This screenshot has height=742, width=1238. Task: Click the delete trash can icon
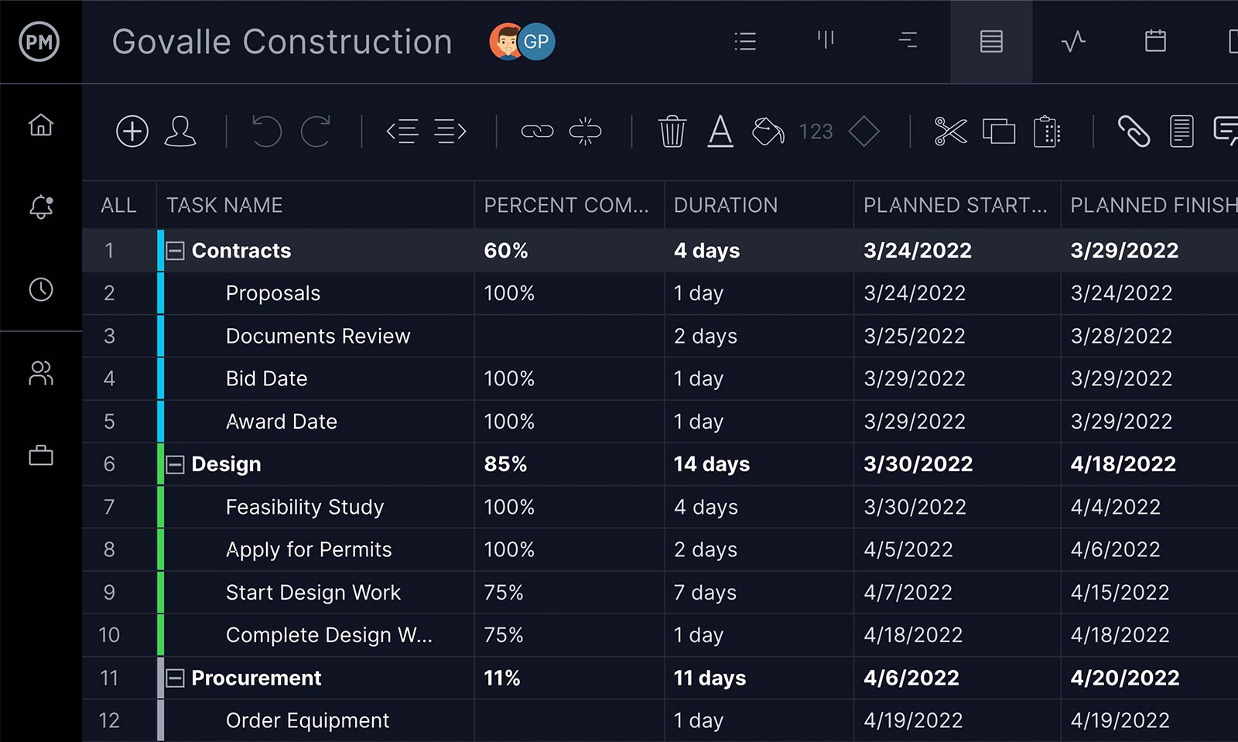[x=672, y=132]
